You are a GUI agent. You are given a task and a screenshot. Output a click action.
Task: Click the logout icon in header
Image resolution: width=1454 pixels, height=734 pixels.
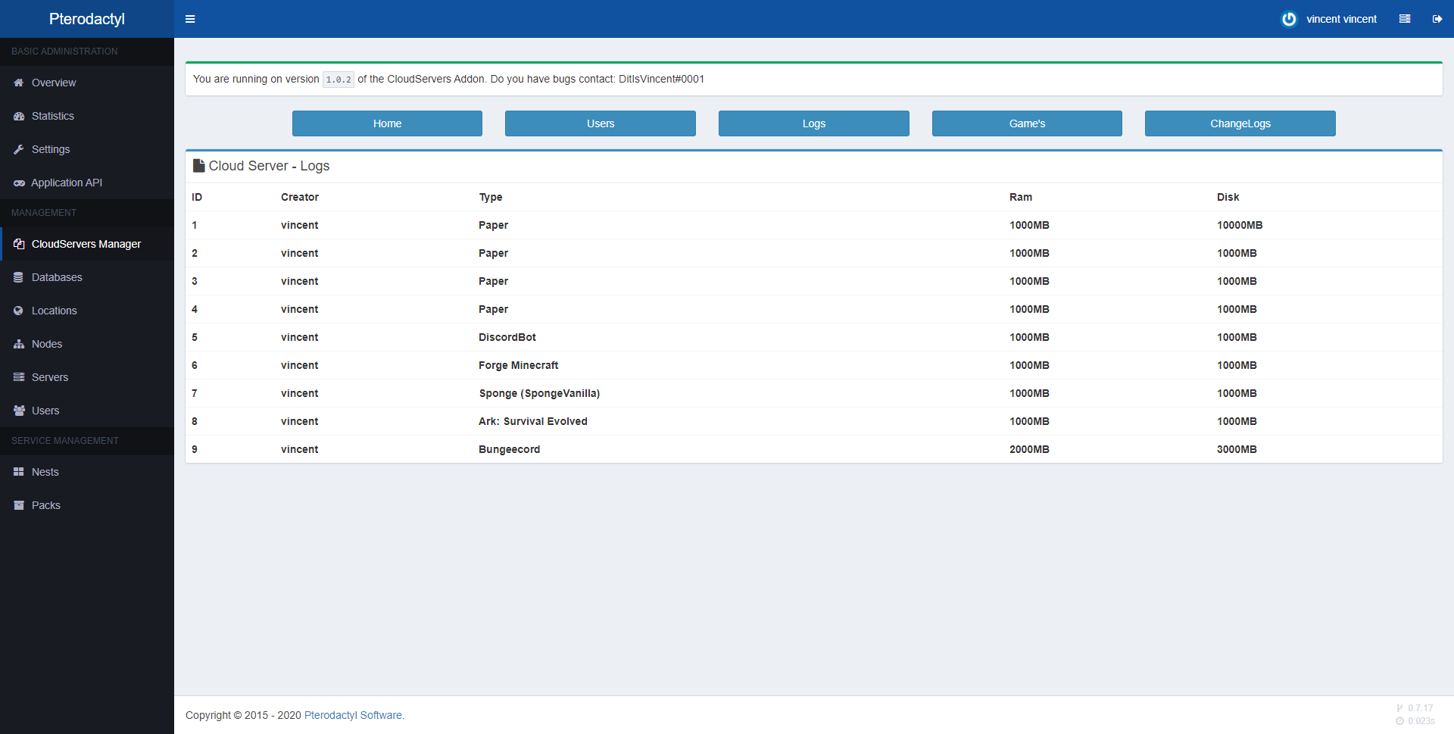[1437, 19]
